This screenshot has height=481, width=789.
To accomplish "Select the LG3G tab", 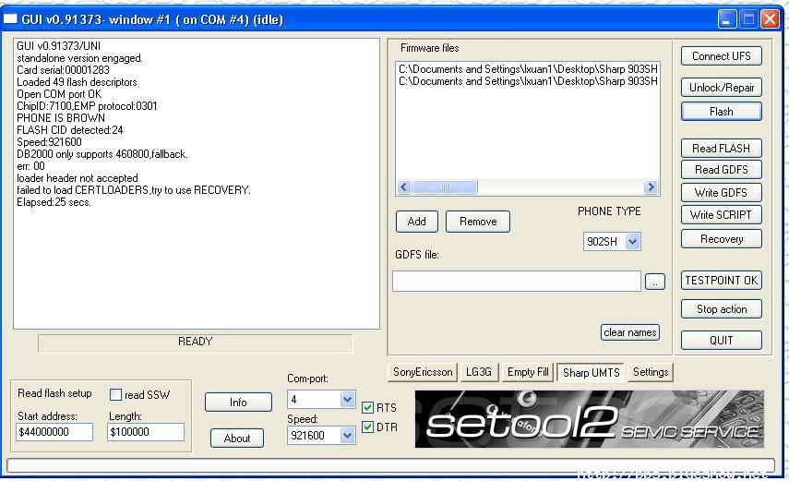I will click(480, 372).
